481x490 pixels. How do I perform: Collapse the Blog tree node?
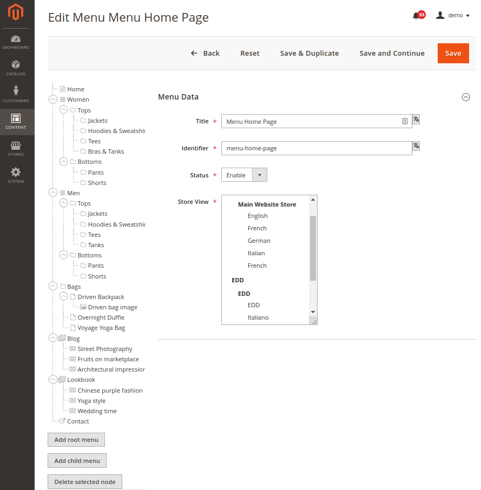point(53,338)
